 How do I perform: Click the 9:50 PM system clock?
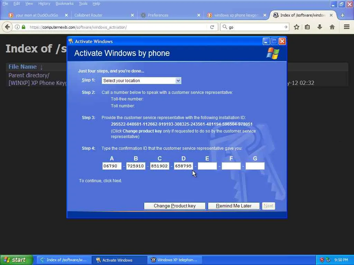tap(341, 260)
